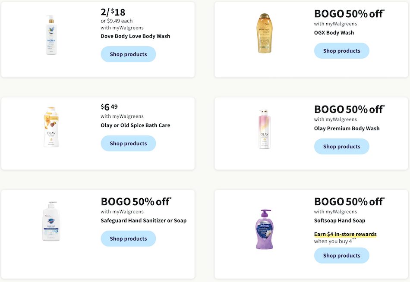The width and height of the screenshot is (410, 282).
Task: Click the Dove Body Love bottle image
Action: tap(51, 35)
